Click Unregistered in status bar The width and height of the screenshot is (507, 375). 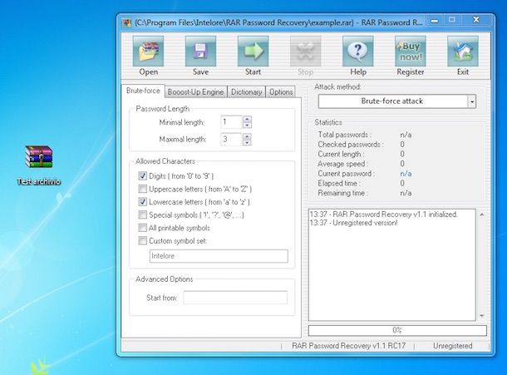(x=452, y=346)
